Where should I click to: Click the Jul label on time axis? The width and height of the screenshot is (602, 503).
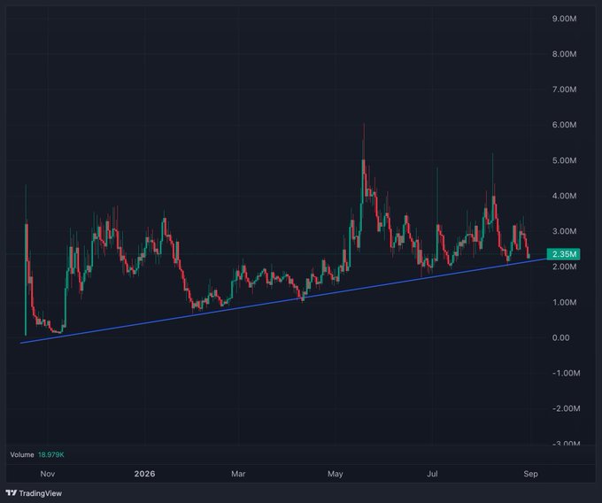[432, 474]
